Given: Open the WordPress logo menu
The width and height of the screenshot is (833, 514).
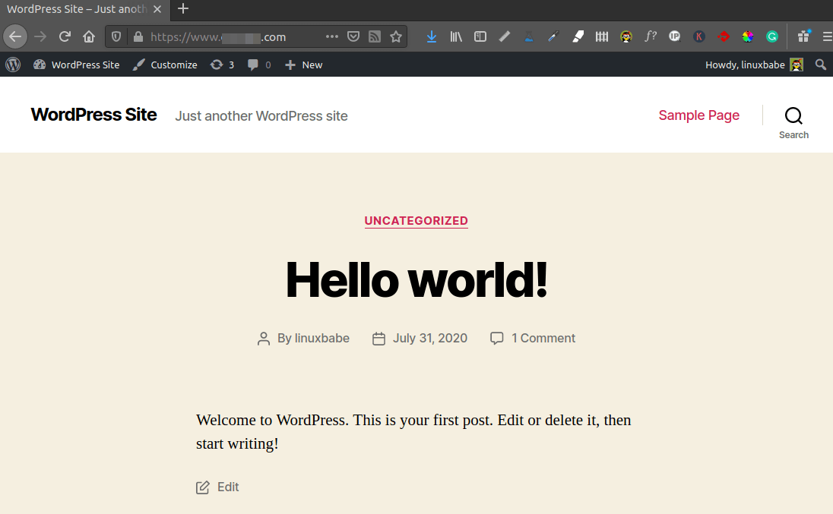Looking at the screenshot, I should 13,65.
